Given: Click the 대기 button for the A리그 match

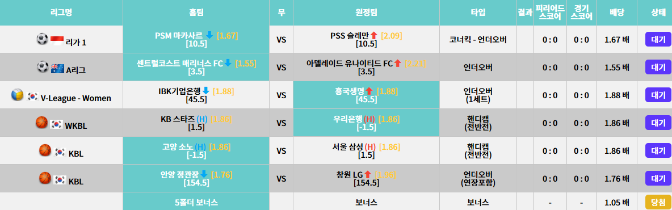Looking at the screenshot, I should [658, 68].
